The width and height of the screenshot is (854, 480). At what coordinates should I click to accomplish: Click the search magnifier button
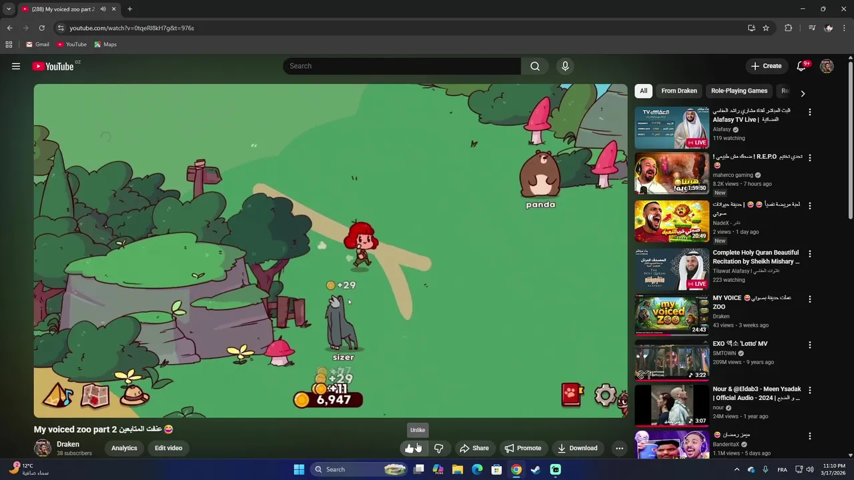(535, 66)
